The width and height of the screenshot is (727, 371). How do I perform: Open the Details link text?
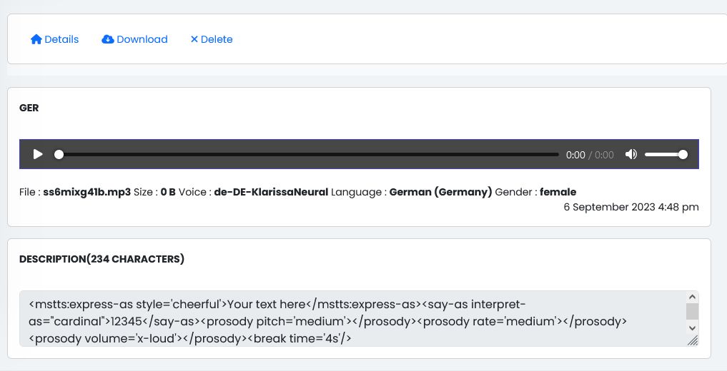point(61,39)
